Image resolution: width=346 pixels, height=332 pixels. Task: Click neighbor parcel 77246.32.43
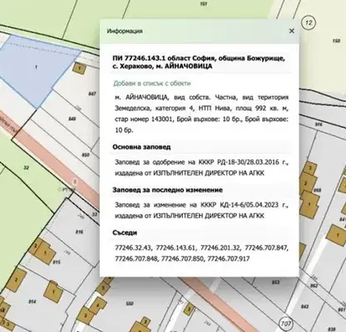133,247
